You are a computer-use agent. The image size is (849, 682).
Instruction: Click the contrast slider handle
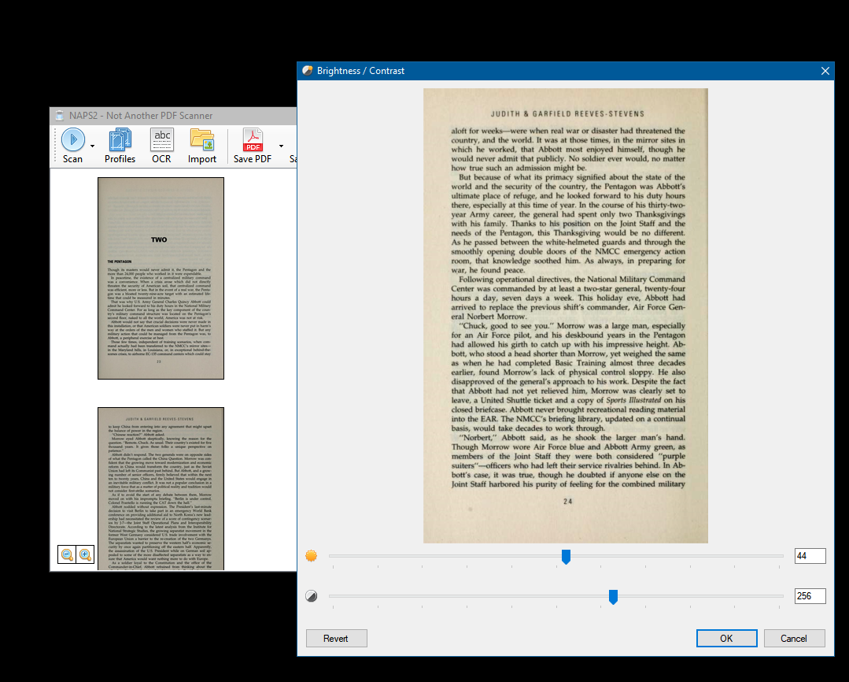click(x=613, y=597)
